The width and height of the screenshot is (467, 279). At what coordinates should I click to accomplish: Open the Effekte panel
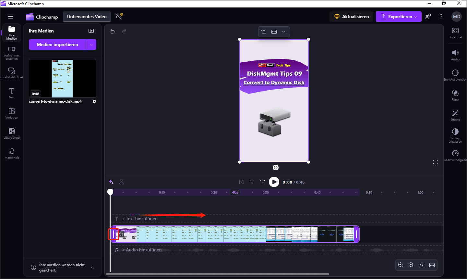455,115
